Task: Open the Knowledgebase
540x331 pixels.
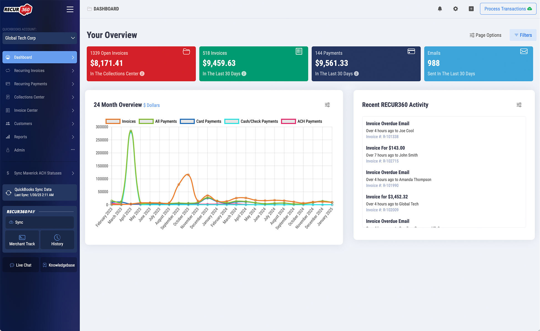Action: point(59,265)
